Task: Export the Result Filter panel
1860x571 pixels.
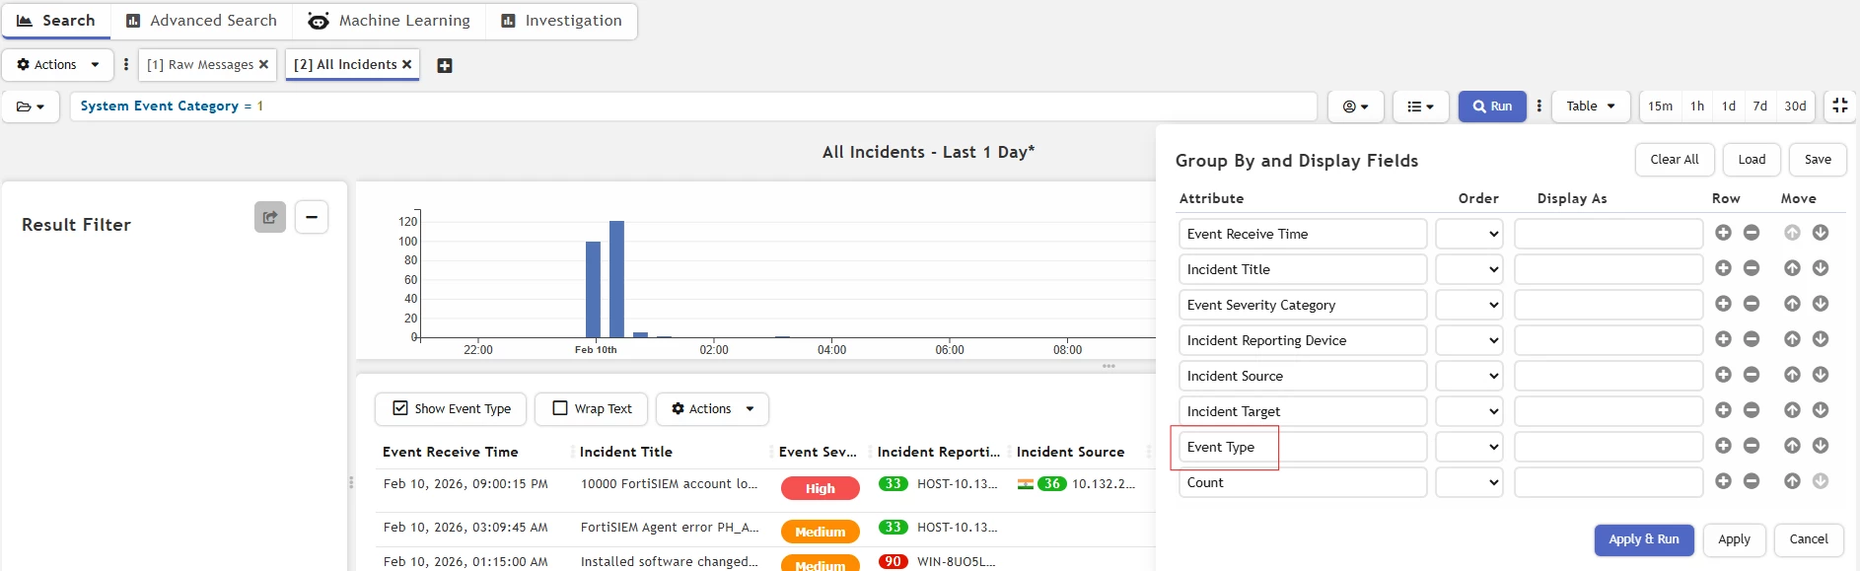Action: pyautogui.click(x=270, y=217)
